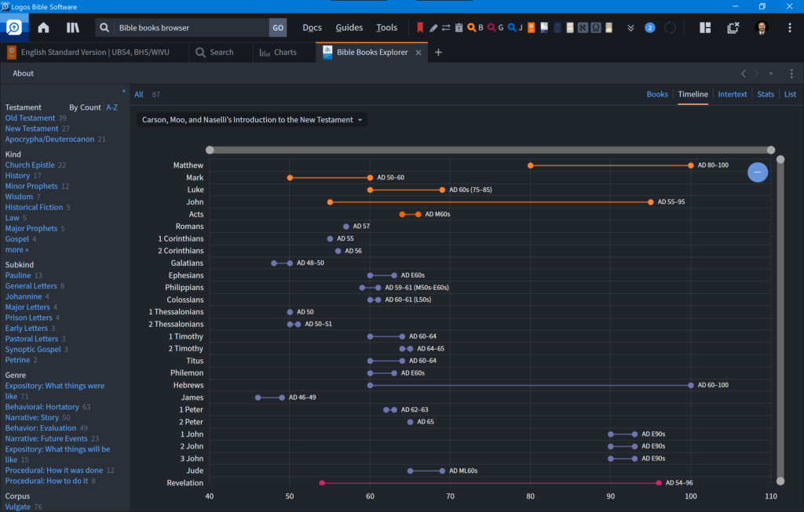Expand more Kind facets with 'more »'
The width and height of the screenshot is (804, 512).
click(x=17, y=250)
